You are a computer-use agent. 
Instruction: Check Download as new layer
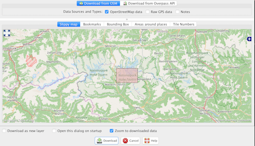tap(4, 131)
